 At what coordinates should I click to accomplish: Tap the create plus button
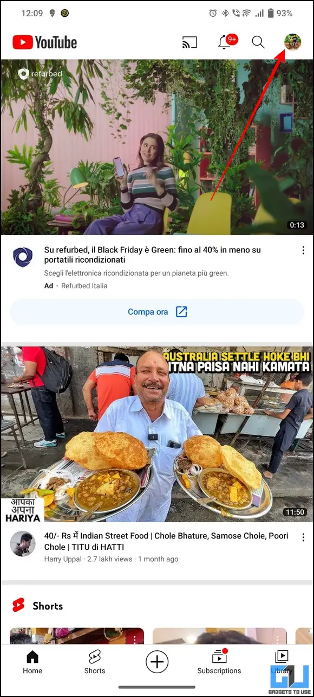157,662
